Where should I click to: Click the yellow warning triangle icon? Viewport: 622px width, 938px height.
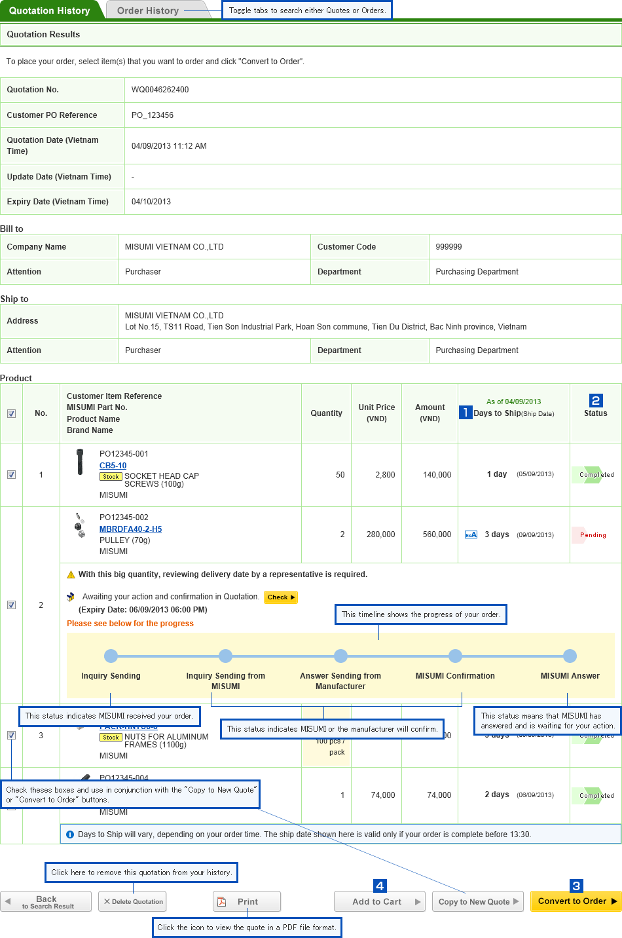pyautogui.click(x=71, y=574)
